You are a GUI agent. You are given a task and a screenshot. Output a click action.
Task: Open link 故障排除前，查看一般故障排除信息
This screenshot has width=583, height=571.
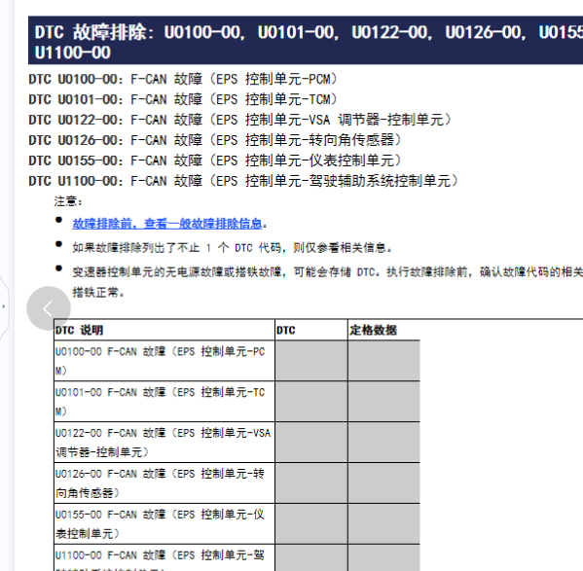point(167,224)
